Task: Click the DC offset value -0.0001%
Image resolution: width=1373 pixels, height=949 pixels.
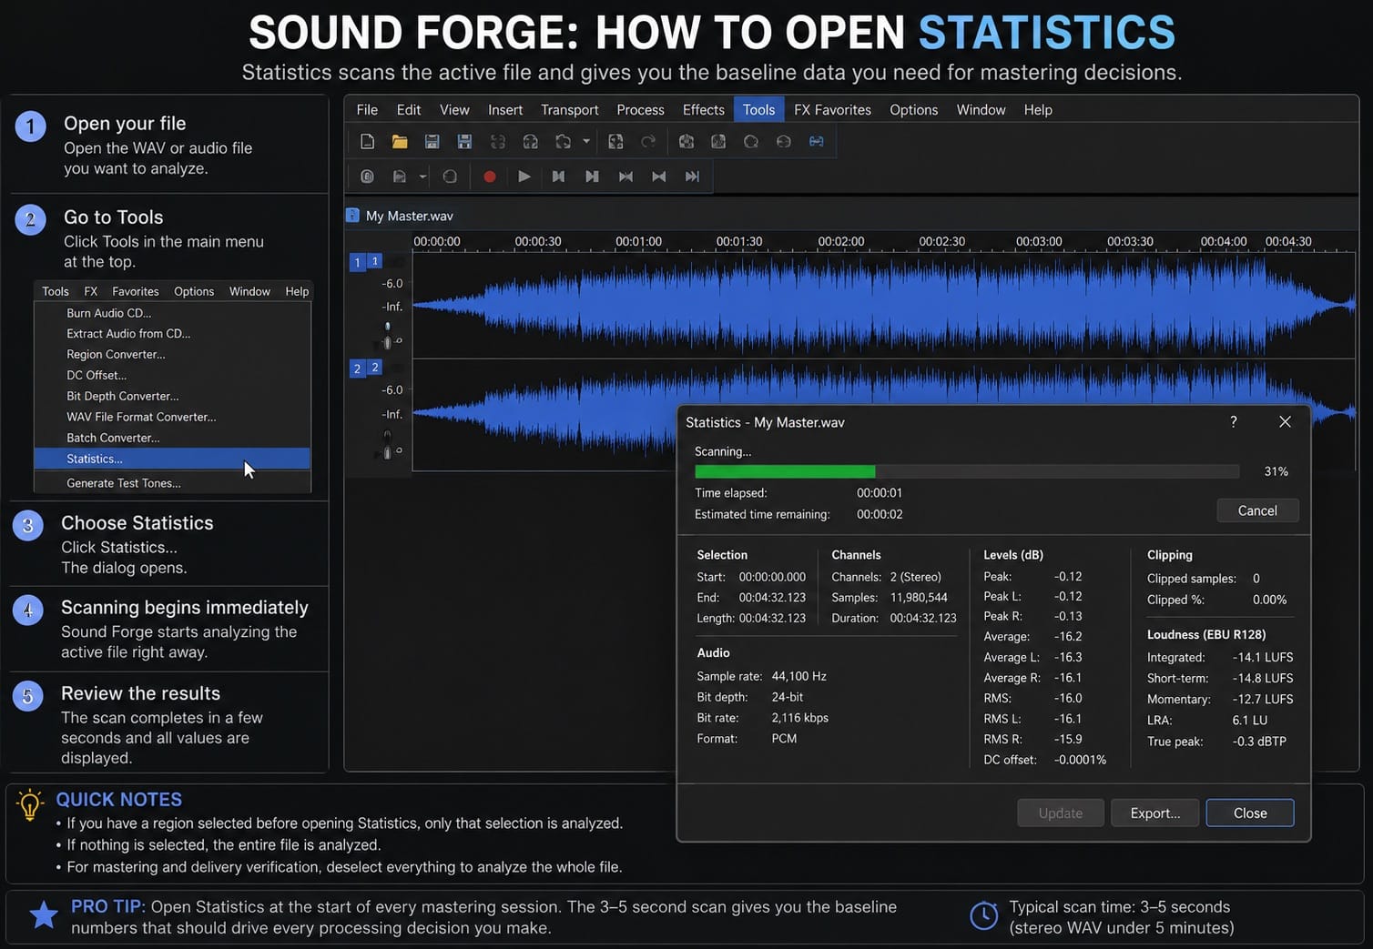Action: pos(1080,759)
